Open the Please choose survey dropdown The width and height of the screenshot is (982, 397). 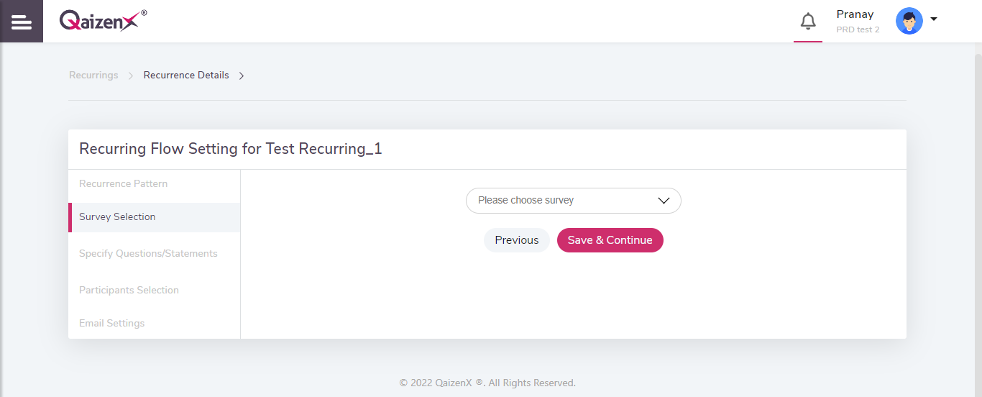pos(574,201)
